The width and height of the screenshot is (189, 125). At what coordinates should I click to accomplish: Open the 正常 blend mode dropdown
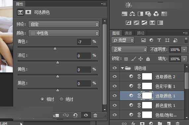coord(129,50)
